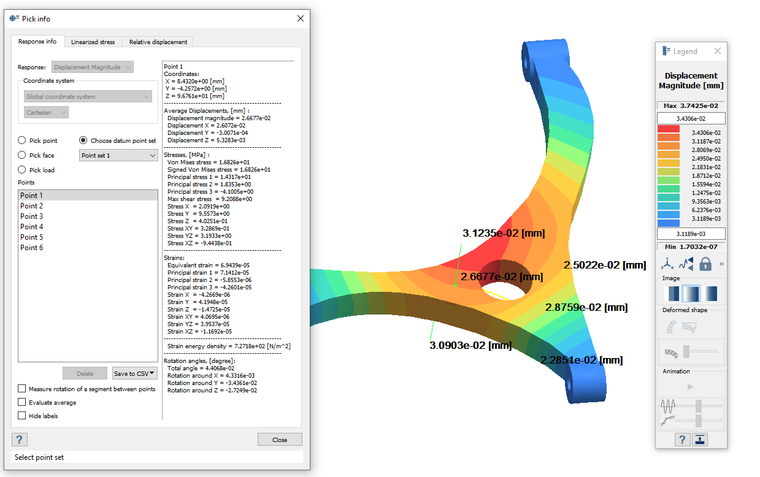Open the Save to CSV dropdown
Screen dimensions: 760x477
pyautogui.click(x=135, y=373)
